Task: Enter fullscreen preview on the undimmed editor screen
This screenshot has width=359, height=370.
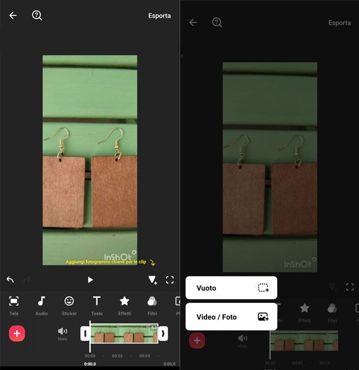Action: pos(170,280)
